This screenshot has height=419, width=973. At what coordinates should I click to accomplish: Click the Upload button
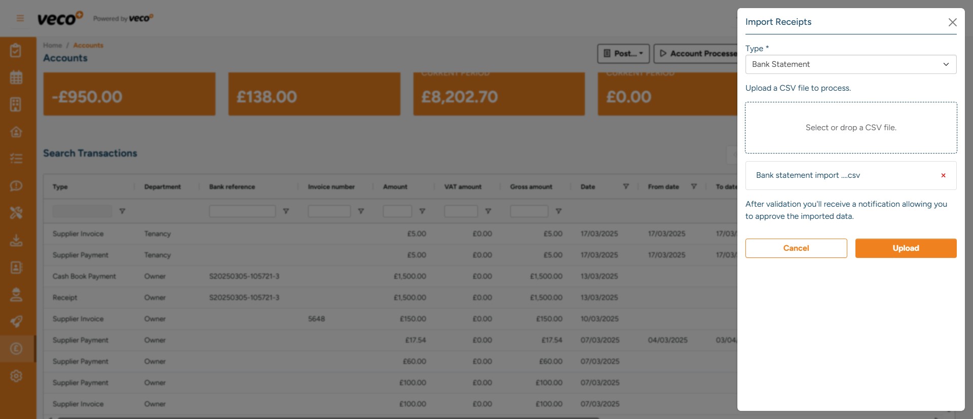[x=906, y=248]
